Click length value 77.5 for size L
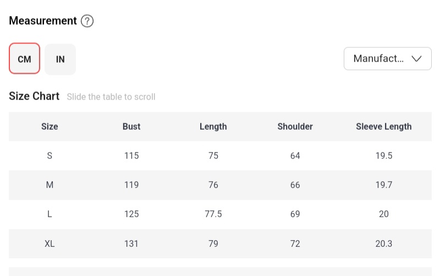 click(213, 214)
